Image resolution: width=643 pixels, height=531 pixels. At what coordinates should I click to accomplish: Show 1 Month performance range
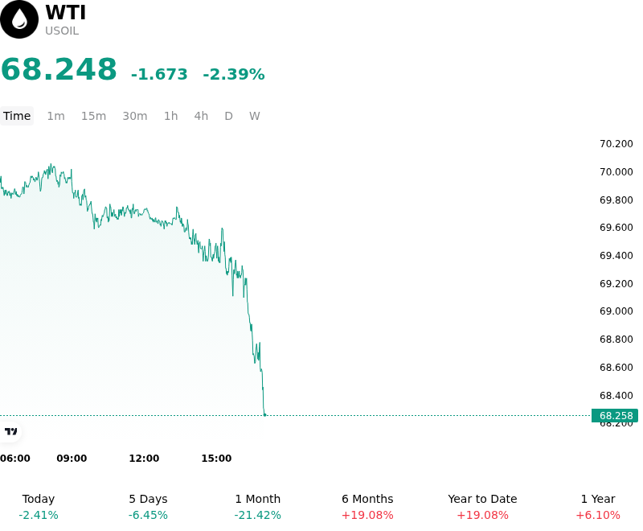point(257,507)
